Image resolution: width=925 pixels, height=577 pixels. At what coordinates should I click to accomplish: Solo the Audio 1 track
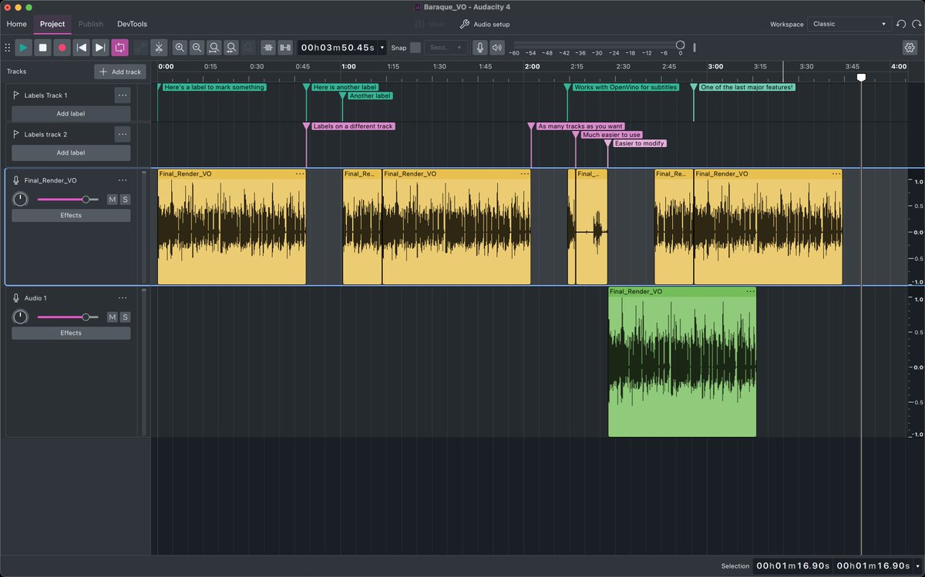[x=125, y=317]
